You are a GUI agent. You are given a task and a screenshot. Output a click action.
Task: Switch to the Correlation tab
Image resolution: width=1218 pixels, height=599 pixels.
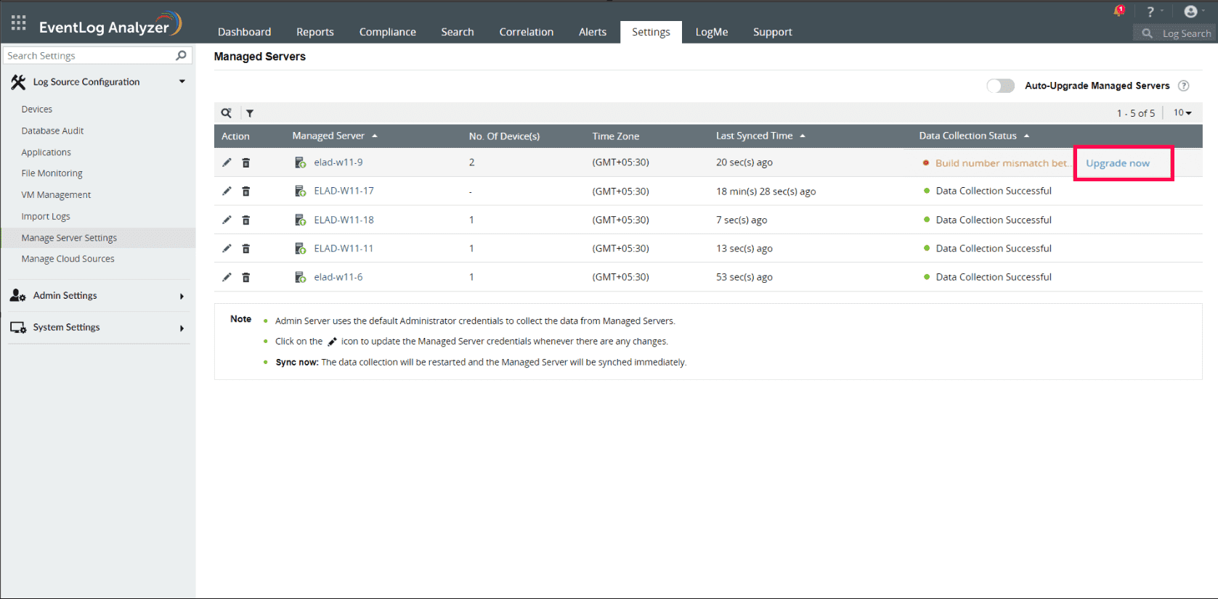coord(526,32)
